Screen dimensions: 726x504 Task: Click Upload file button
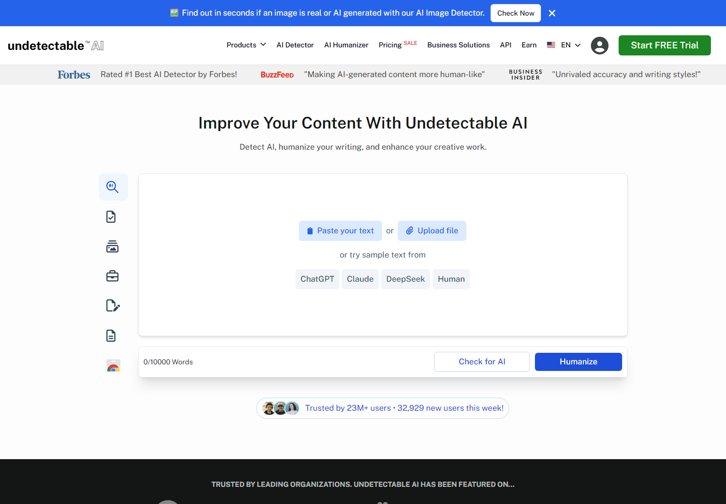(432, 231)
